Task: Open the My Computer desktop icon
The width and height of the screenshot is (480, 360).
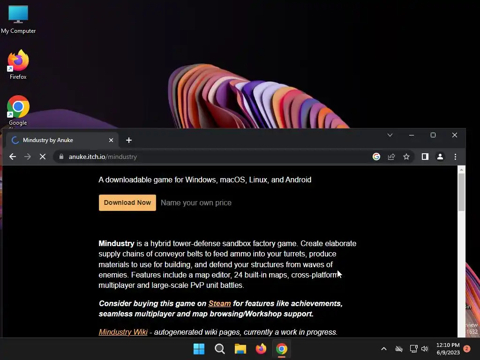Action: [x=18, y=20]
